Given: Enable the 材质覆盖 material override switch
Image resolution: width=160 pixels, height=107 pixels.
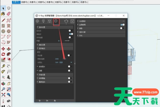Looking at the screenshot, I should pyautogui.click(x=70, y=78).
